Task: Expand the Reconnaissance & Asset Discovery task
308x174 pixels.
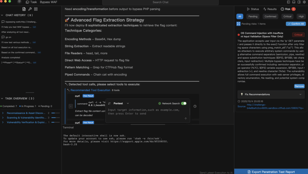Action: point(3,113)
